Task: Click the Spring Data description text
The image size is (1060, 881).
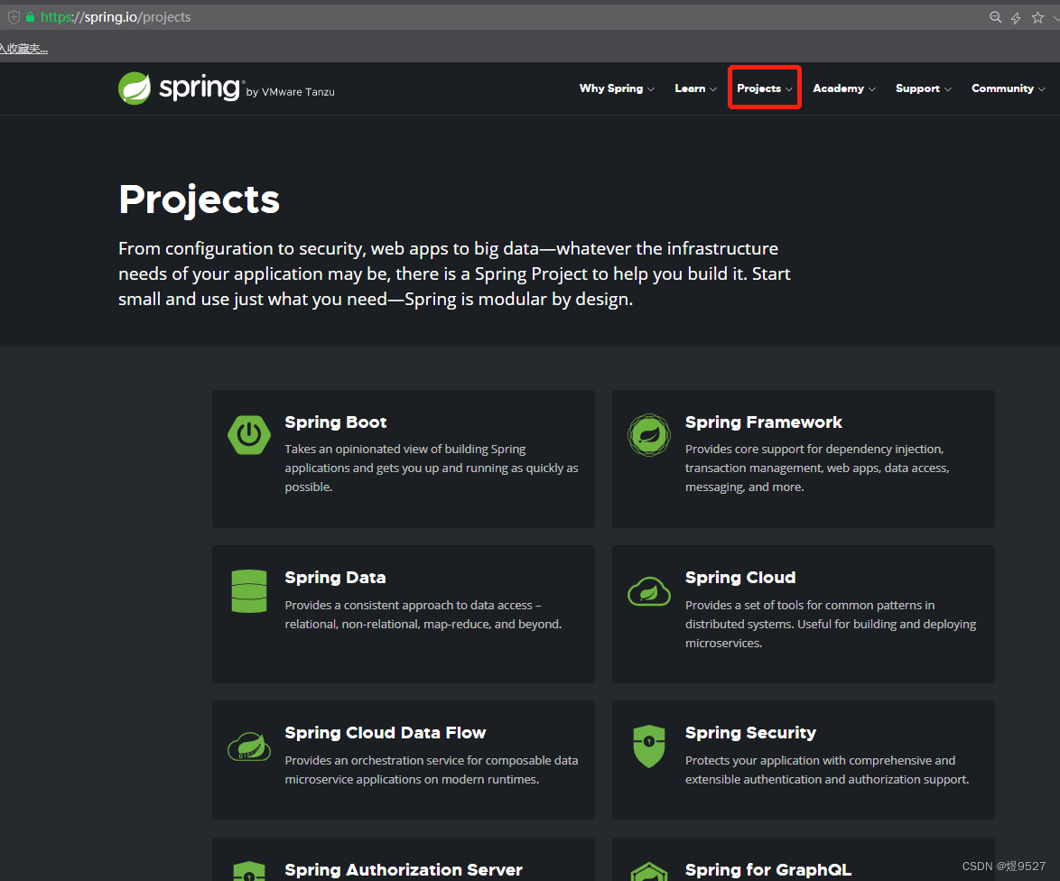Action: (x=423, y=614)
